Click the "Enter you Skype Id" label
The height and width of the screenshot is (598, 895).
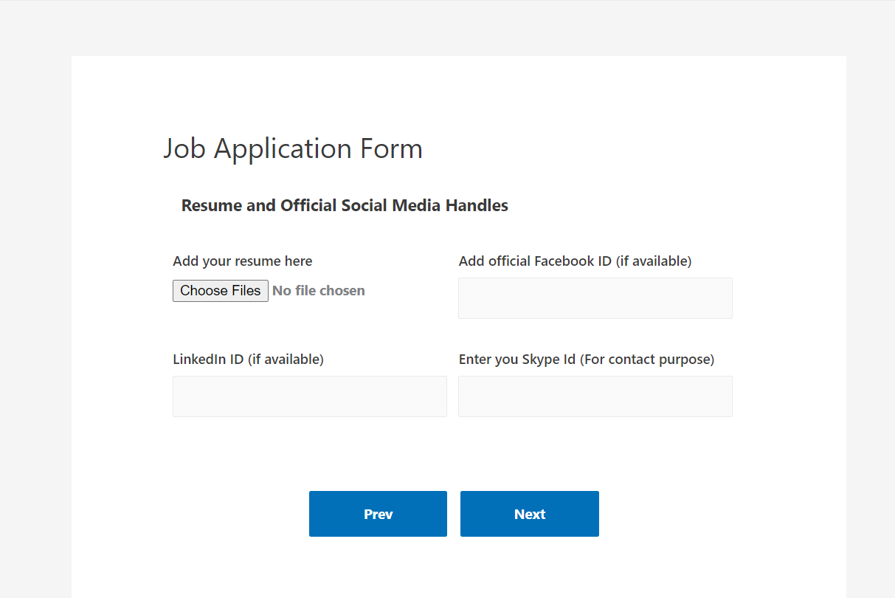pyautogui.click(x=586, y=360)
